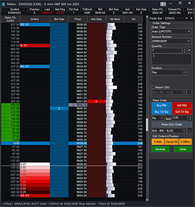Image resolution: width=195 pixels, height=207 pixels.
Task: Click the Buy Mkt button
Action: (x=161, y=105)
